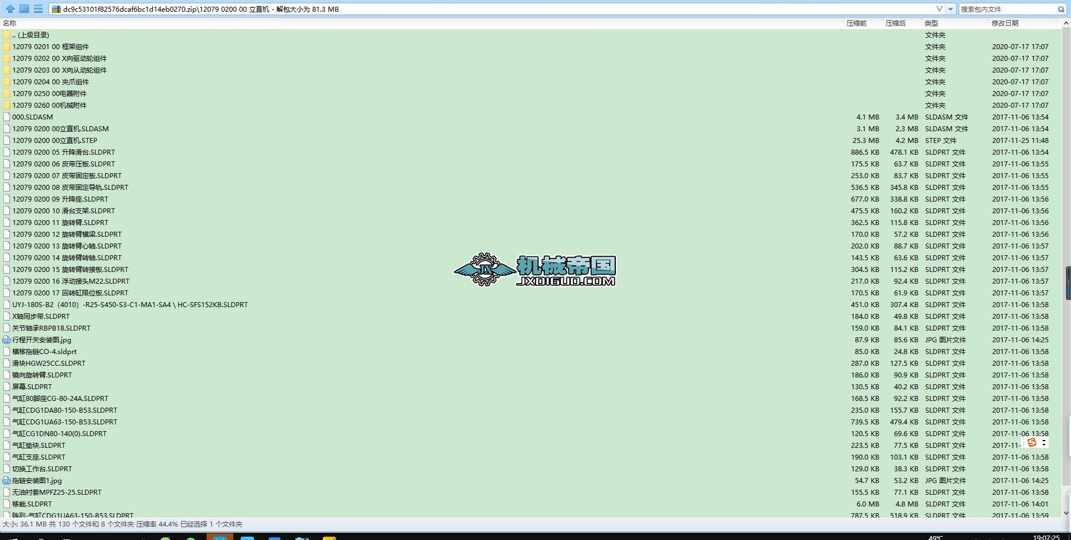
Task: Open the address bar history dropdown arrow
Action: pos(950,9)
